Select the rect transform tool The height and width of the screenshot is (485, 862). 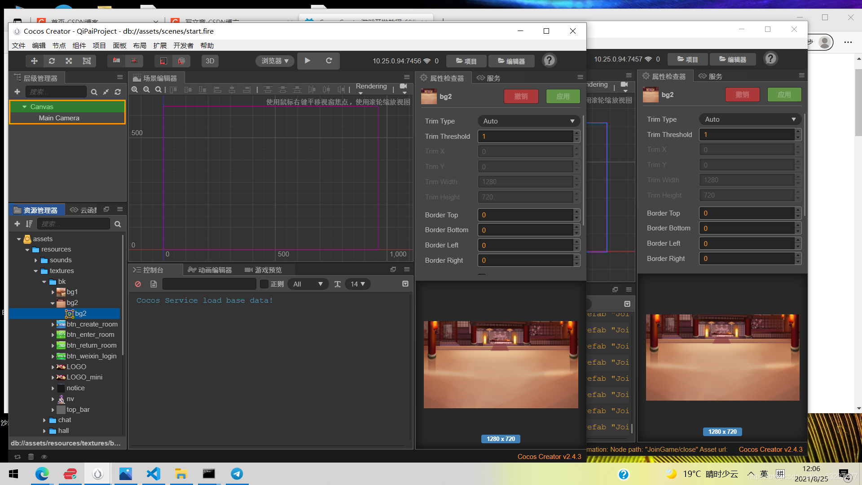pyautogui.click(x=87, y=61)
